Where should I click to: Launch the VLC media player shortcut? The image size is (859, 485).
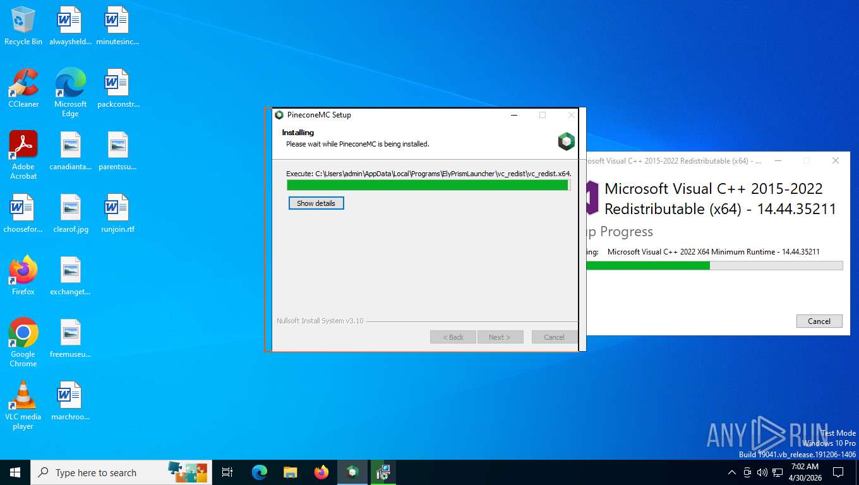click(23, 405)
